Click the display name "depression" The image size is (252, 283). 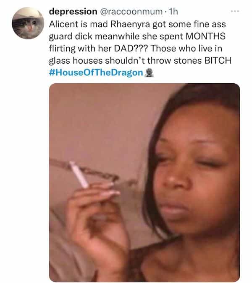click(x=73, y=12)
